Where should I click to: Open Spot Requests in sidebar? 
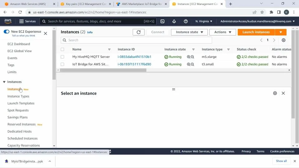click(18, 110)
